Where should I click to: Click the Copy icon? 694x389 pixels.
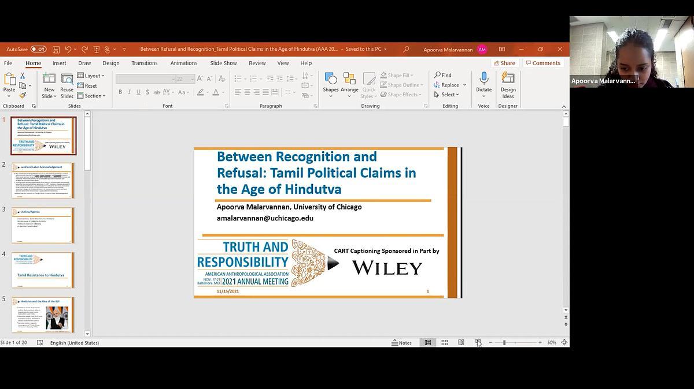[23, 85]
